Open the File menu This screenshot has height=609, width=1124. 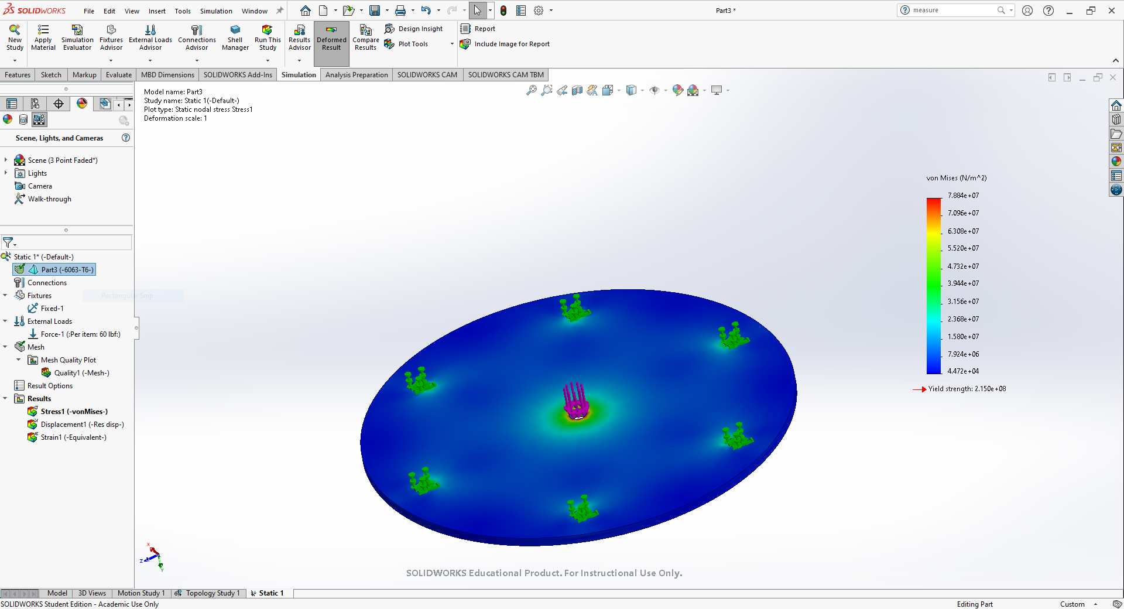(89, 11)
